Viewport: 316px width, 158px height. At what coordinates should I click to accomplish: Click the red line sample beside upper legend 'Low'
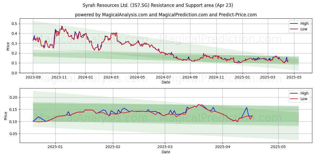pos(294,29)
